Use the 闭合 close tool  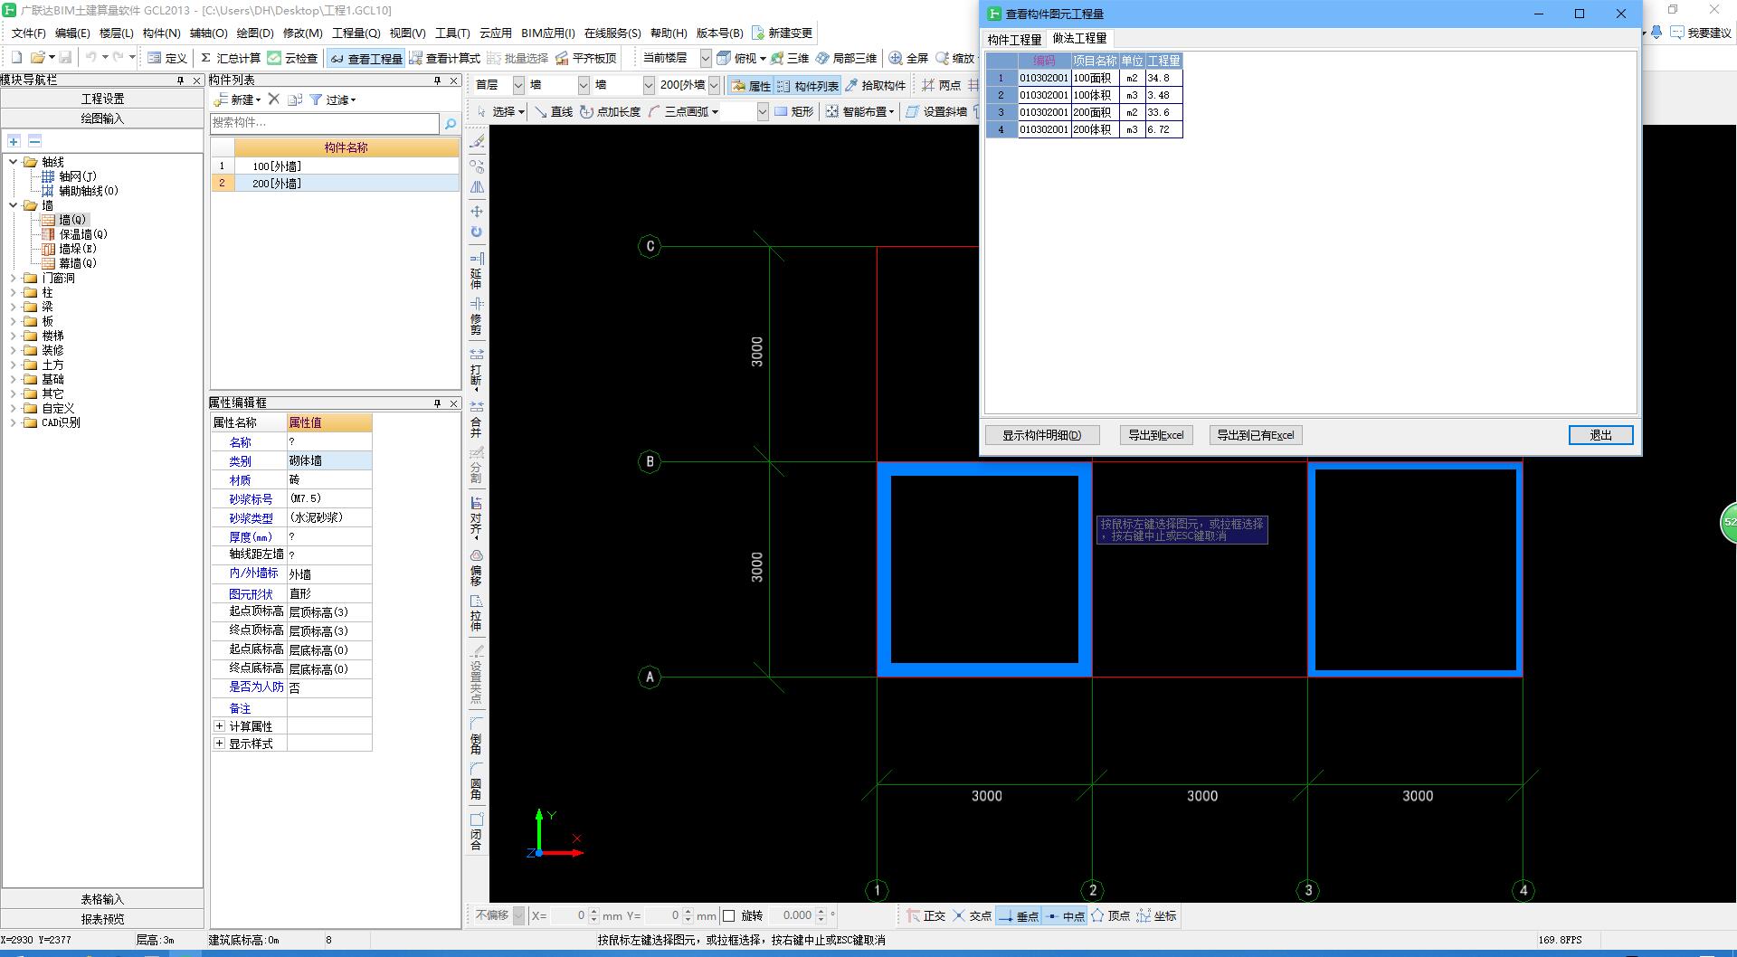(x=476, y=831)
